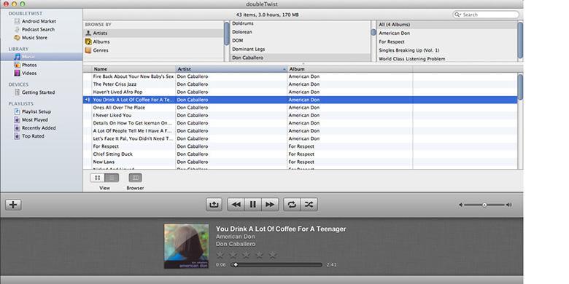Viewport: 569px width, 284px height.
Task: Sort by Artist column header
Action: [x=231, y=69]
